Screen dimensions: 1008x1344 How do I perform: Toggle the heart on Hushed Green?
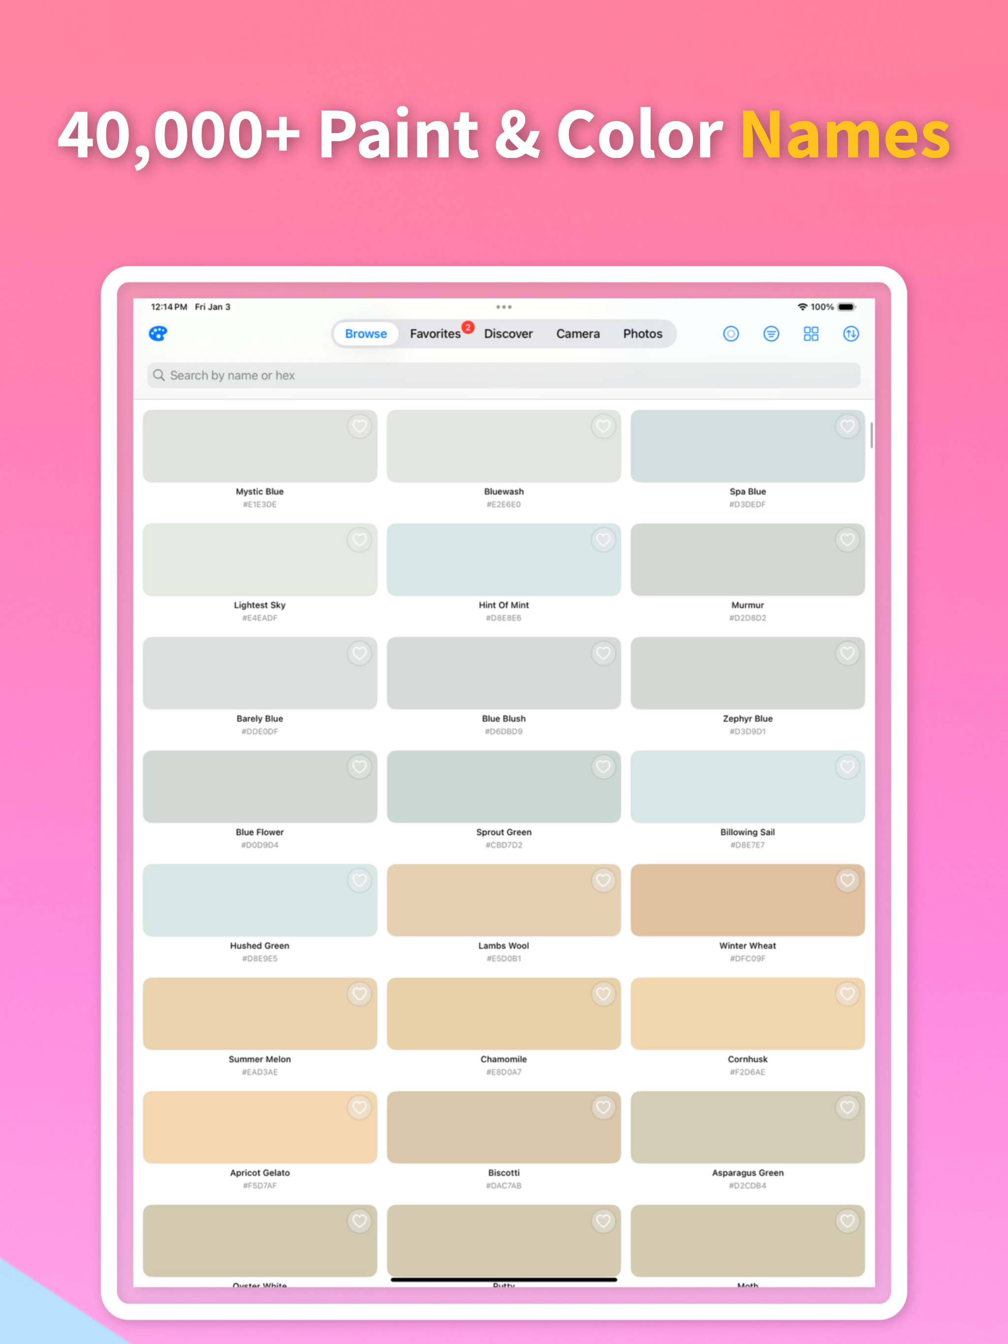[x=359, y=881]
